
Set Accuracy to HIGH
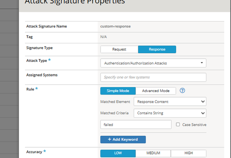pyautogui.click(x=189, y=153)
